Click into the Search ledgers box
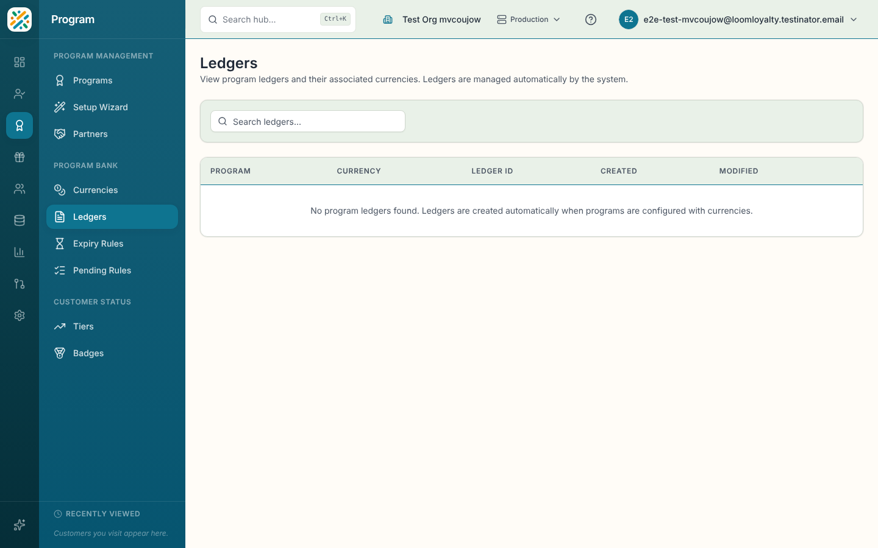878x548 pixels. pos(308,121)
